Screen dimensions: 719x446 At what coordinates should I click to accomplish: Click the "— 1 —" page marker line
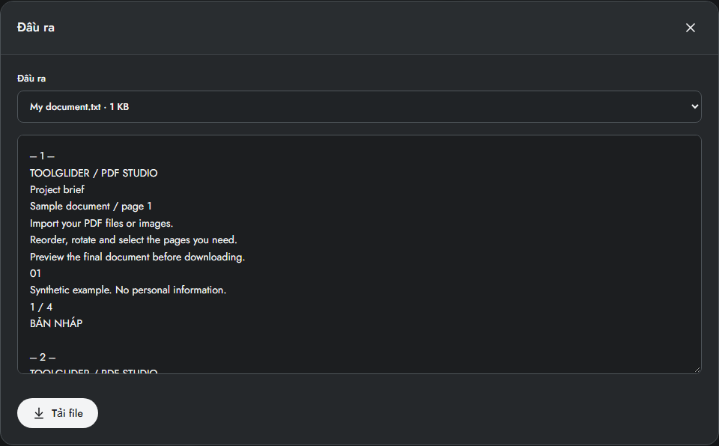coord(42,156)
